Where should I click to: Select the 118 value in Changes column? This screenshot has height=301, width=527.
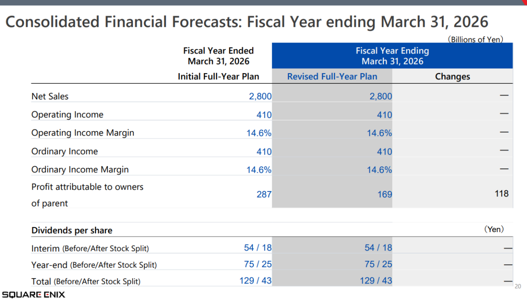501,193
